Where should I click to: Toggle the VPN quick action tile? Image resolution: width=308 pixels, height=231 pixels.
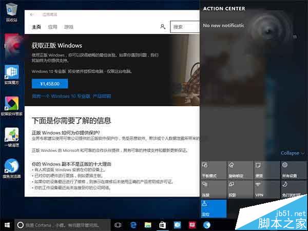click(x=267, y=189)
